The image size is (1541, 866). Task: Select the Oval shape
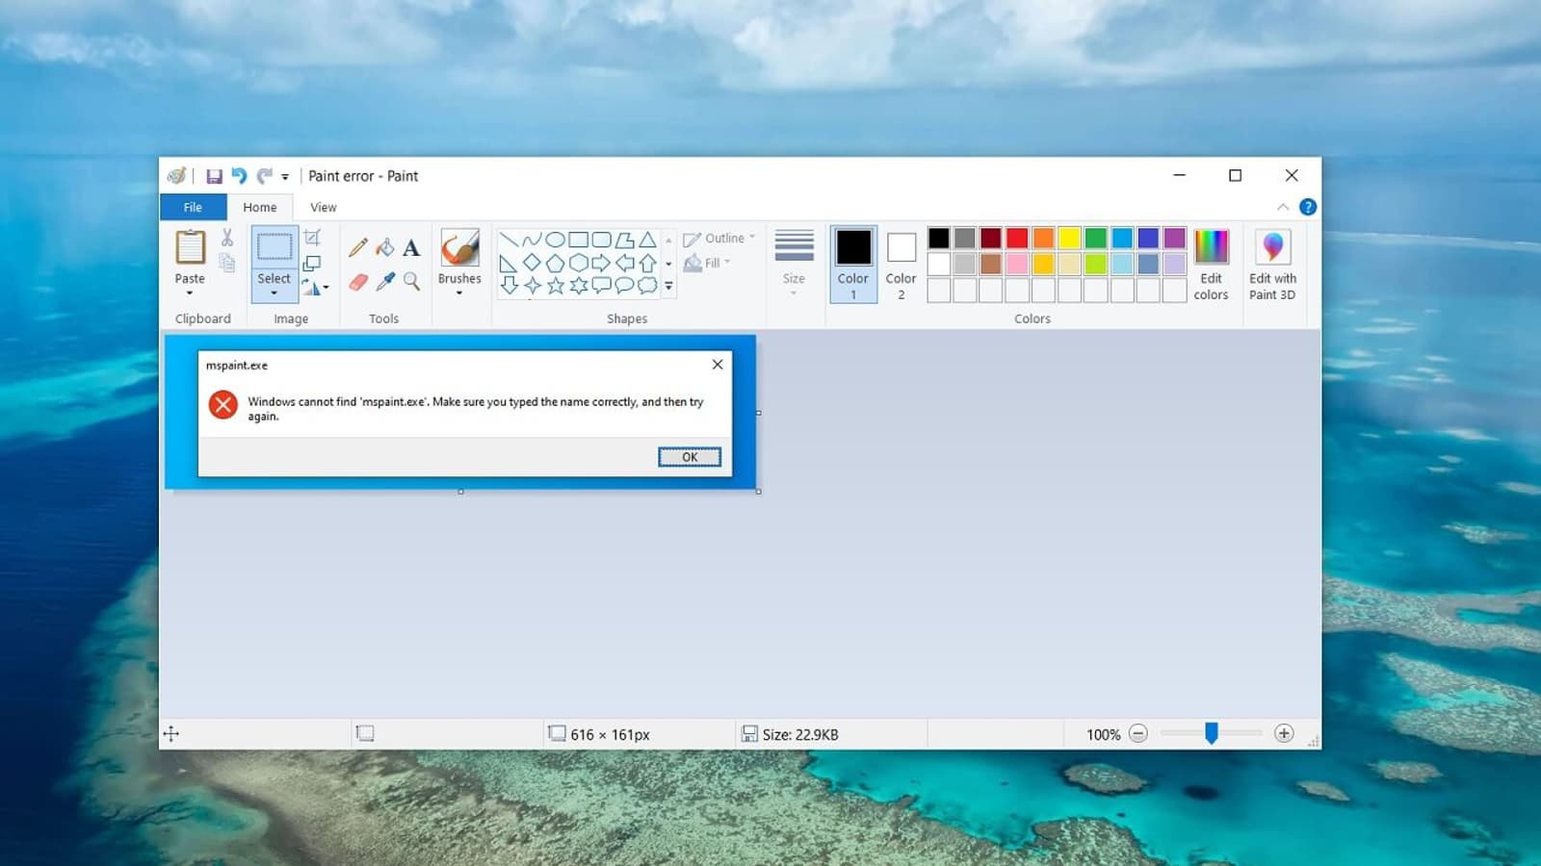click(x=555, y=240)
